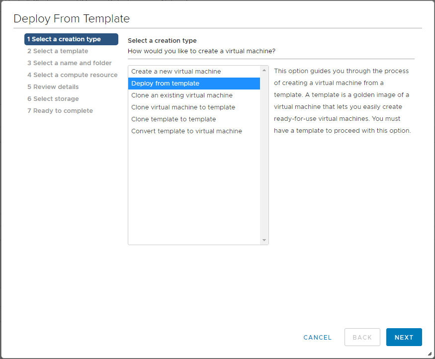435x359 pixels.
Task: Select 'Clone virtual machine to template'
Action: point(183,107)
